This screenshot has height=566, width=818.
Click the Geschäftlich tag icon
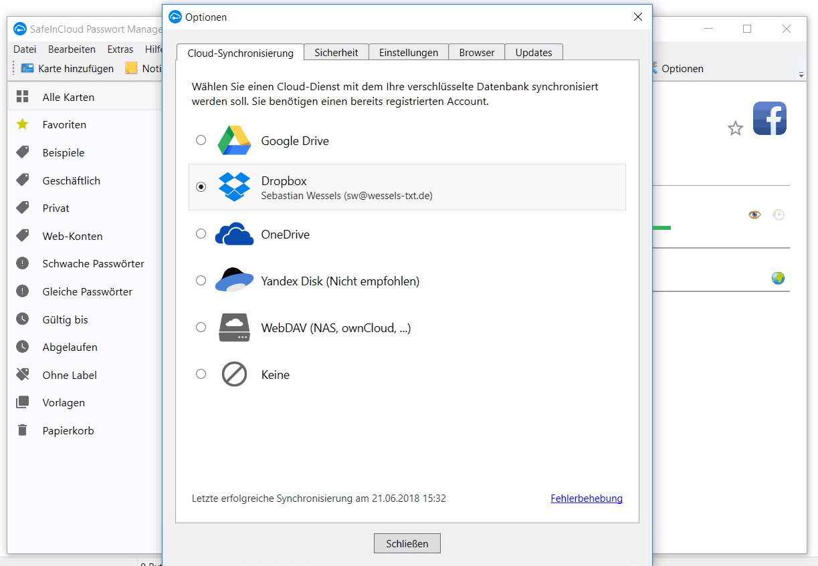pyautogui.click(x=23, y=180)
